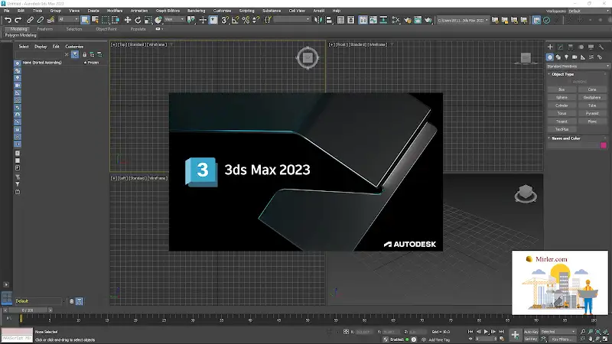Activate the Select and Place tool
The width and height of the screenshot is (612, 344).
(158, 20)
